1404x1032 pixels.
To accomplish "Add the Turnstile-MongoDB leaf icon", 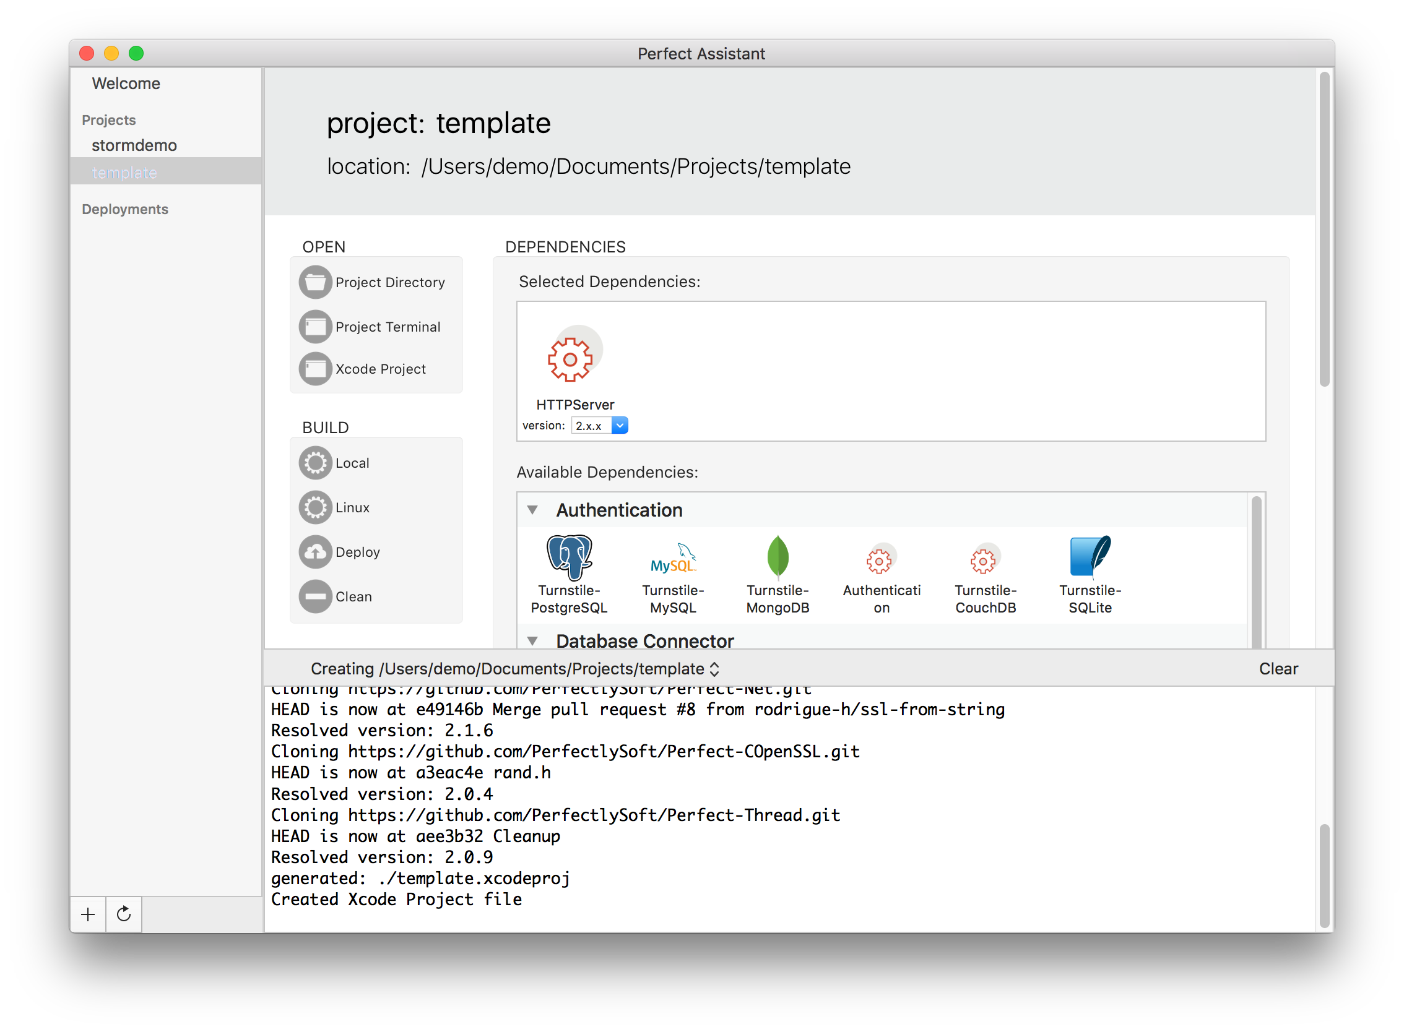I will pyautogui.click(x=778, y=557).
